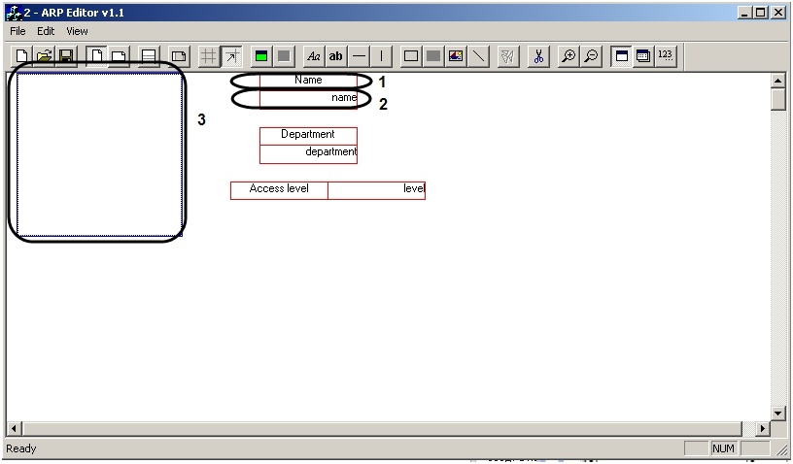Select the 'name' field box

pos(308,99)
